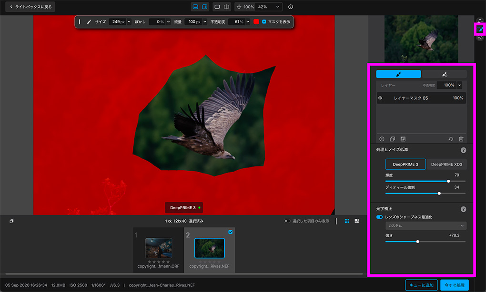The height and width of the screenshot is (292, 486).
Task: Delete the layer mask with trash icon
Action: click(x=461, y=139)
